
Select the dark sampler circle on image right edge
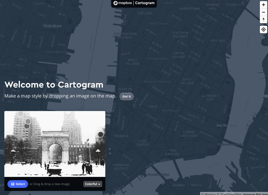tap(100, 135)
